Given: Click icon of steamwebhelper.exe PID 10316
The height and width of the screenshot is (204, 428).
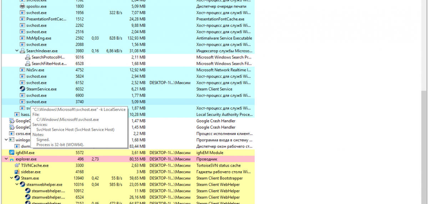Looking at the screenshot, I should tap(22, 185).
